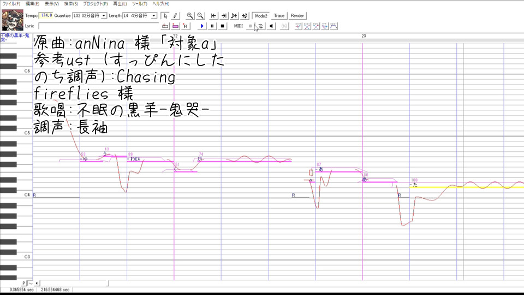Select the か note with vibrato

(245, 161)
